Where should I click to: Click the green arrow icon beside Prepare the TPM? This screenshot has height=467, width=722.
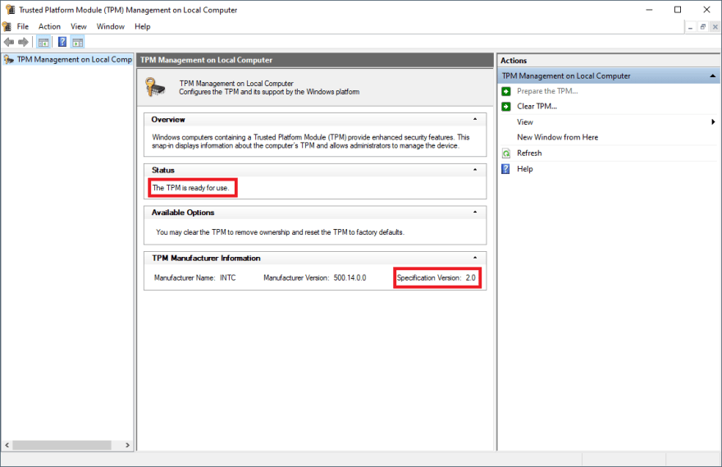506,91
